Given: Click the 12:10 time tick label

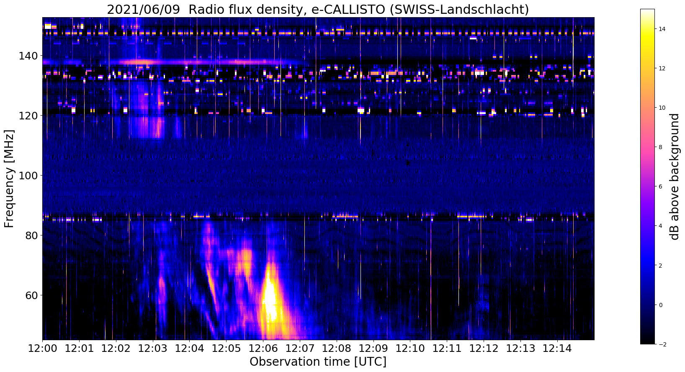Looking at the screenshot, I should tap(410, 349).
